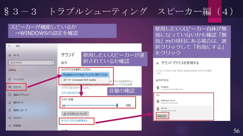Click the search magnifier icon in settings search
Image resolution: width=243 pixels, height=136 pixels.
click(53, 63)
